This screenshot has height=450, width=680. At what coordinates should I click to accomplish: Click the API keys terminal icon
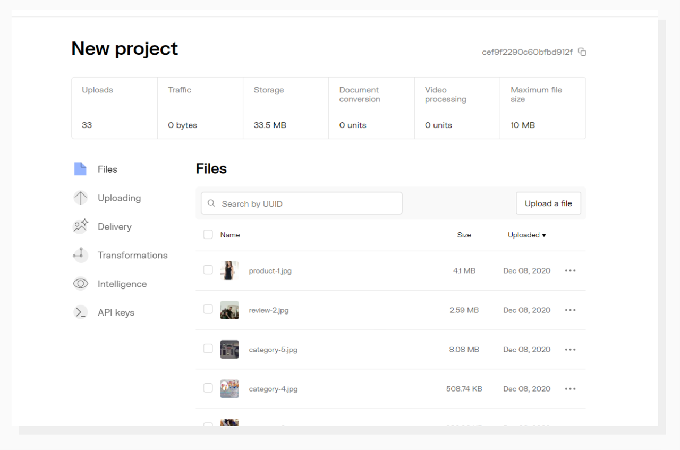pyautogui.click(x=80, y=312)
